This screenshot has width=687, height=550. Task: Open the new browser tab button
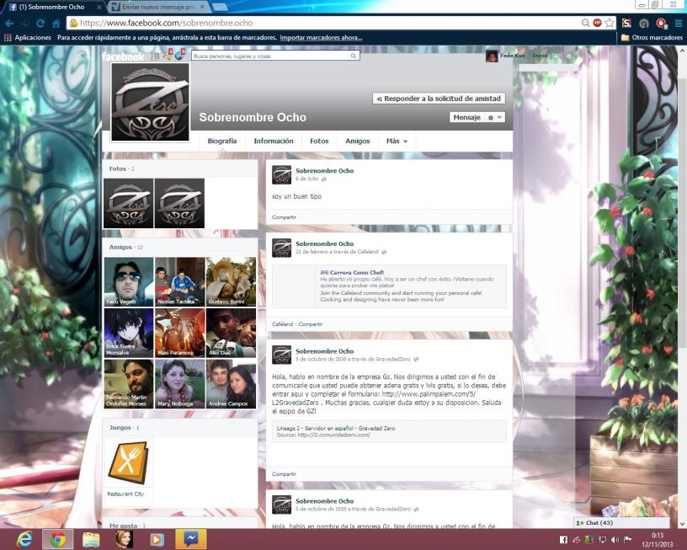[220, 7]
